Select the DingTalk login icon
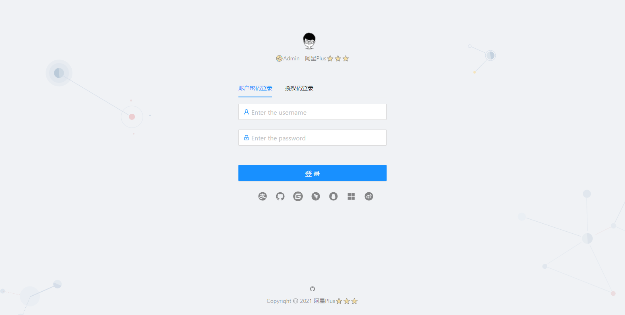625x315 pixels. pos(316,196)
